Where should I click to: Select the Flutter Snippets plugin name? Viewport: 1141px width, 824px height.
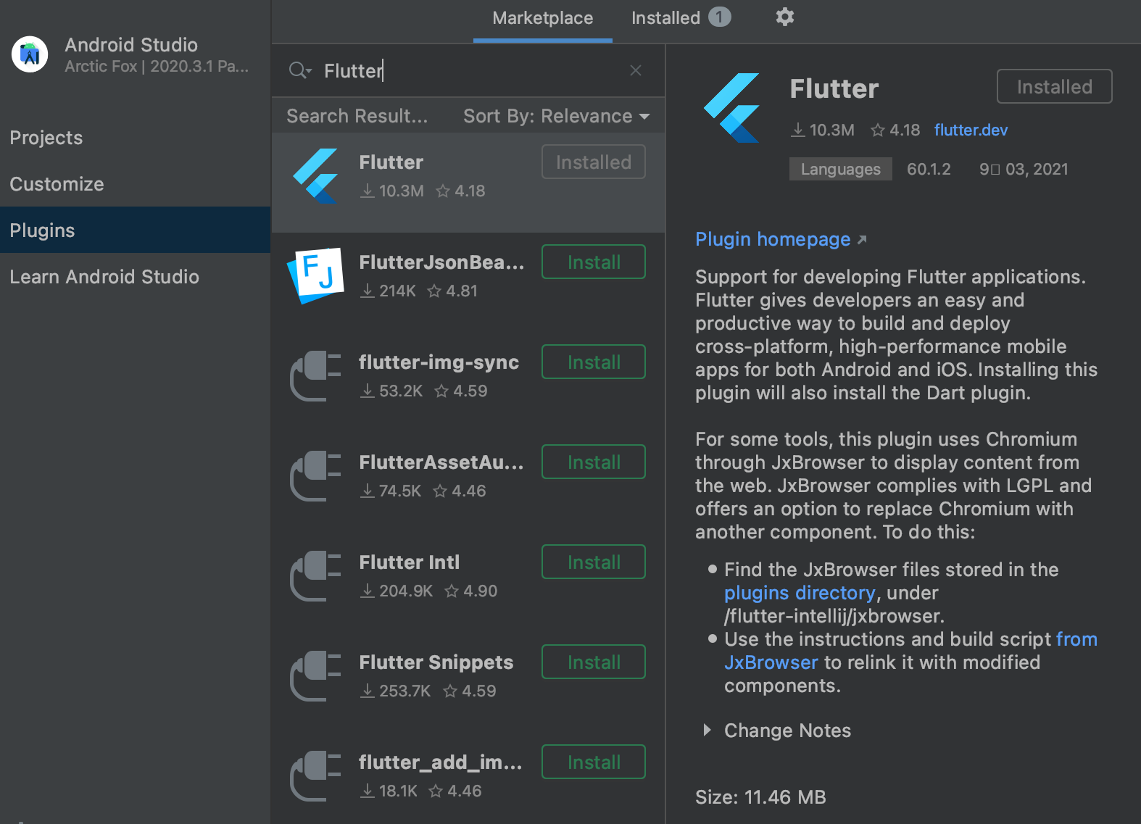click(x=436, y=662)
